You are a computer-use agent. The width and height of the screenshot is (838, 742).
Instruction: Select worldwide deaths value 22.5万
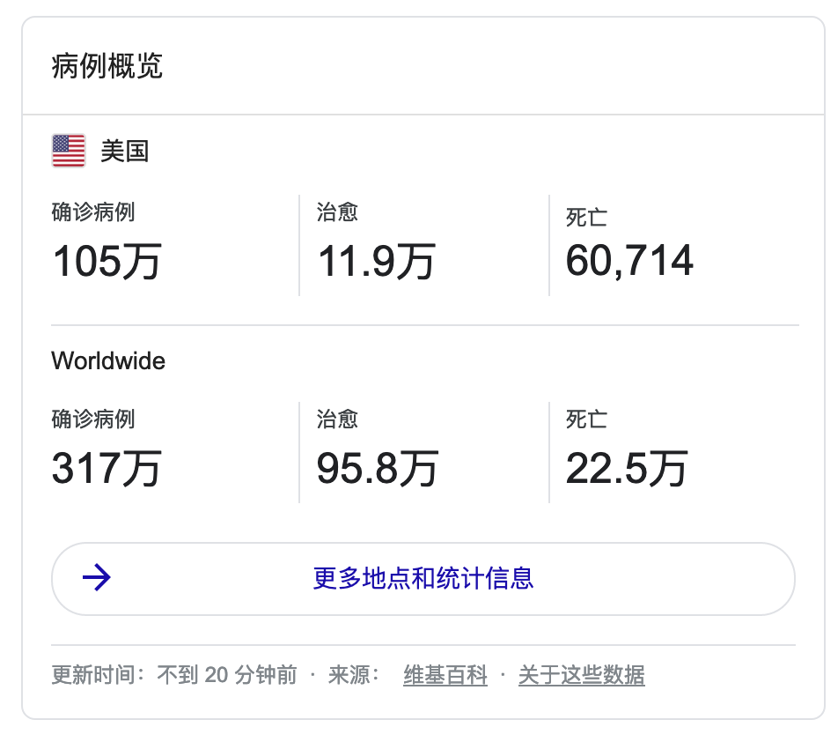coord(627,468)
